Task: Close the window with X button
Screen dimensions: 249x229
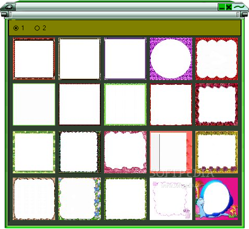Action: (229, 7)
